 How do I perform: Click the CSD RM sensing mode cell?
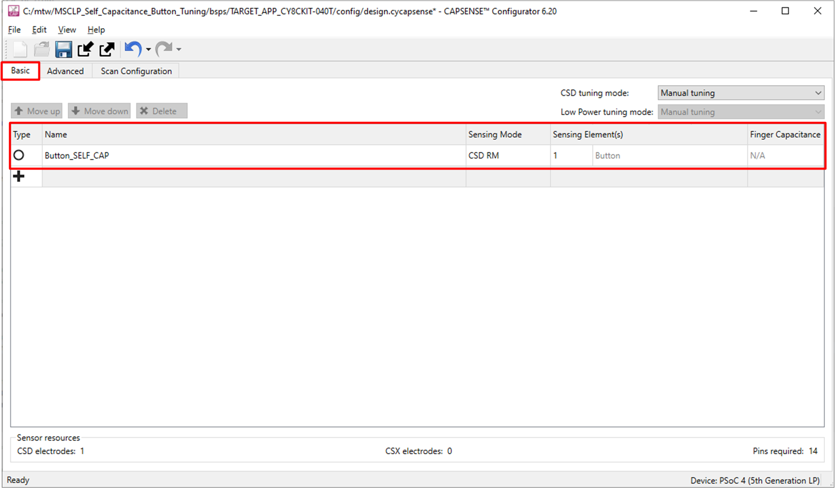pos(508,156)
